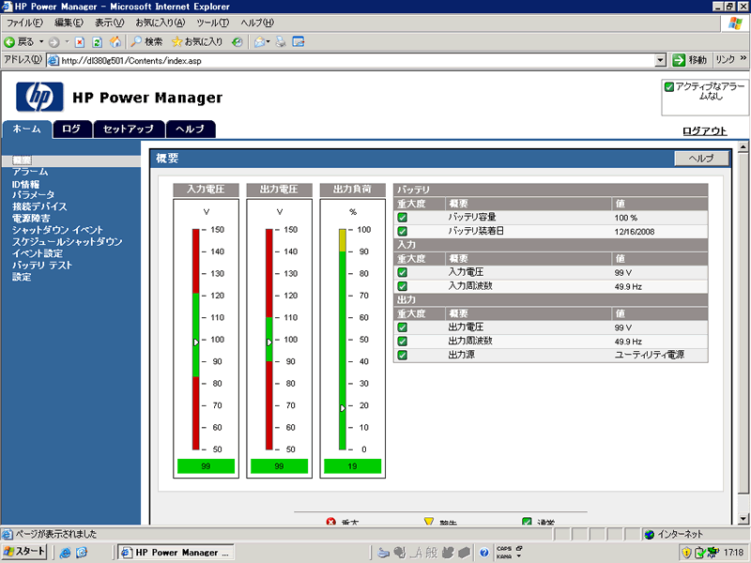Click the 出力負荷 gauge pointer marker

click(x=343, y=408)
